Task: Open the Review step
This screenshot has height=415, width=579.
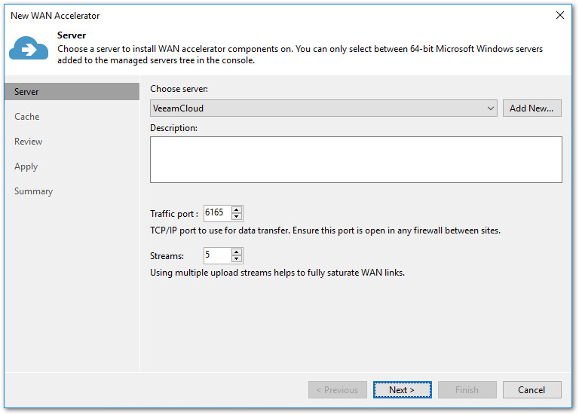Action: [x=29, y=142]
